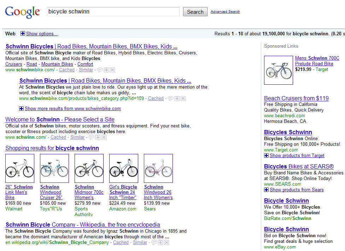Image resolution: width=345 pixels, height=251 pixels.
Task: Open the Bicycles Bikes at SEARS ad
Action: click(299, 167)
